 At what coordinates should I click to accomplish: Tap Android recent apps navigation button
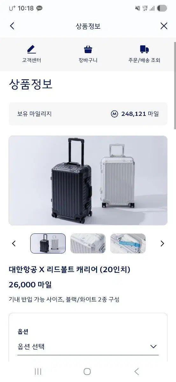coord(38,371)
